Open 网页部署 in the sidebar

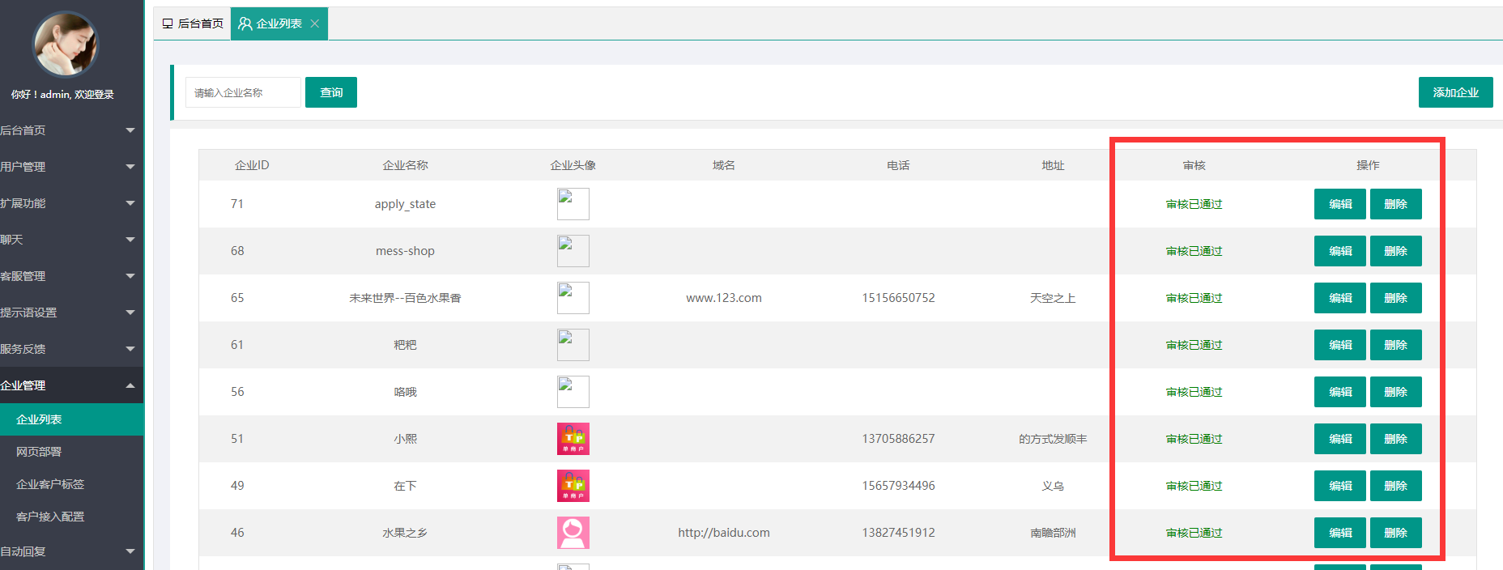pyautogui.click(x=39, y=452)
